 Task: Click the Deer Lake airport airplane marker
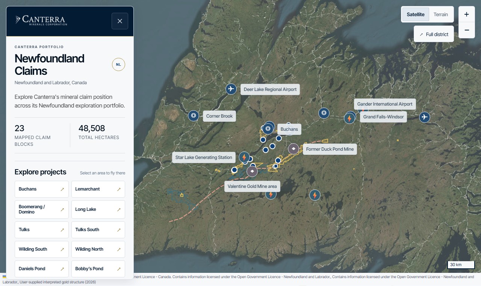(x=231, y=89)
